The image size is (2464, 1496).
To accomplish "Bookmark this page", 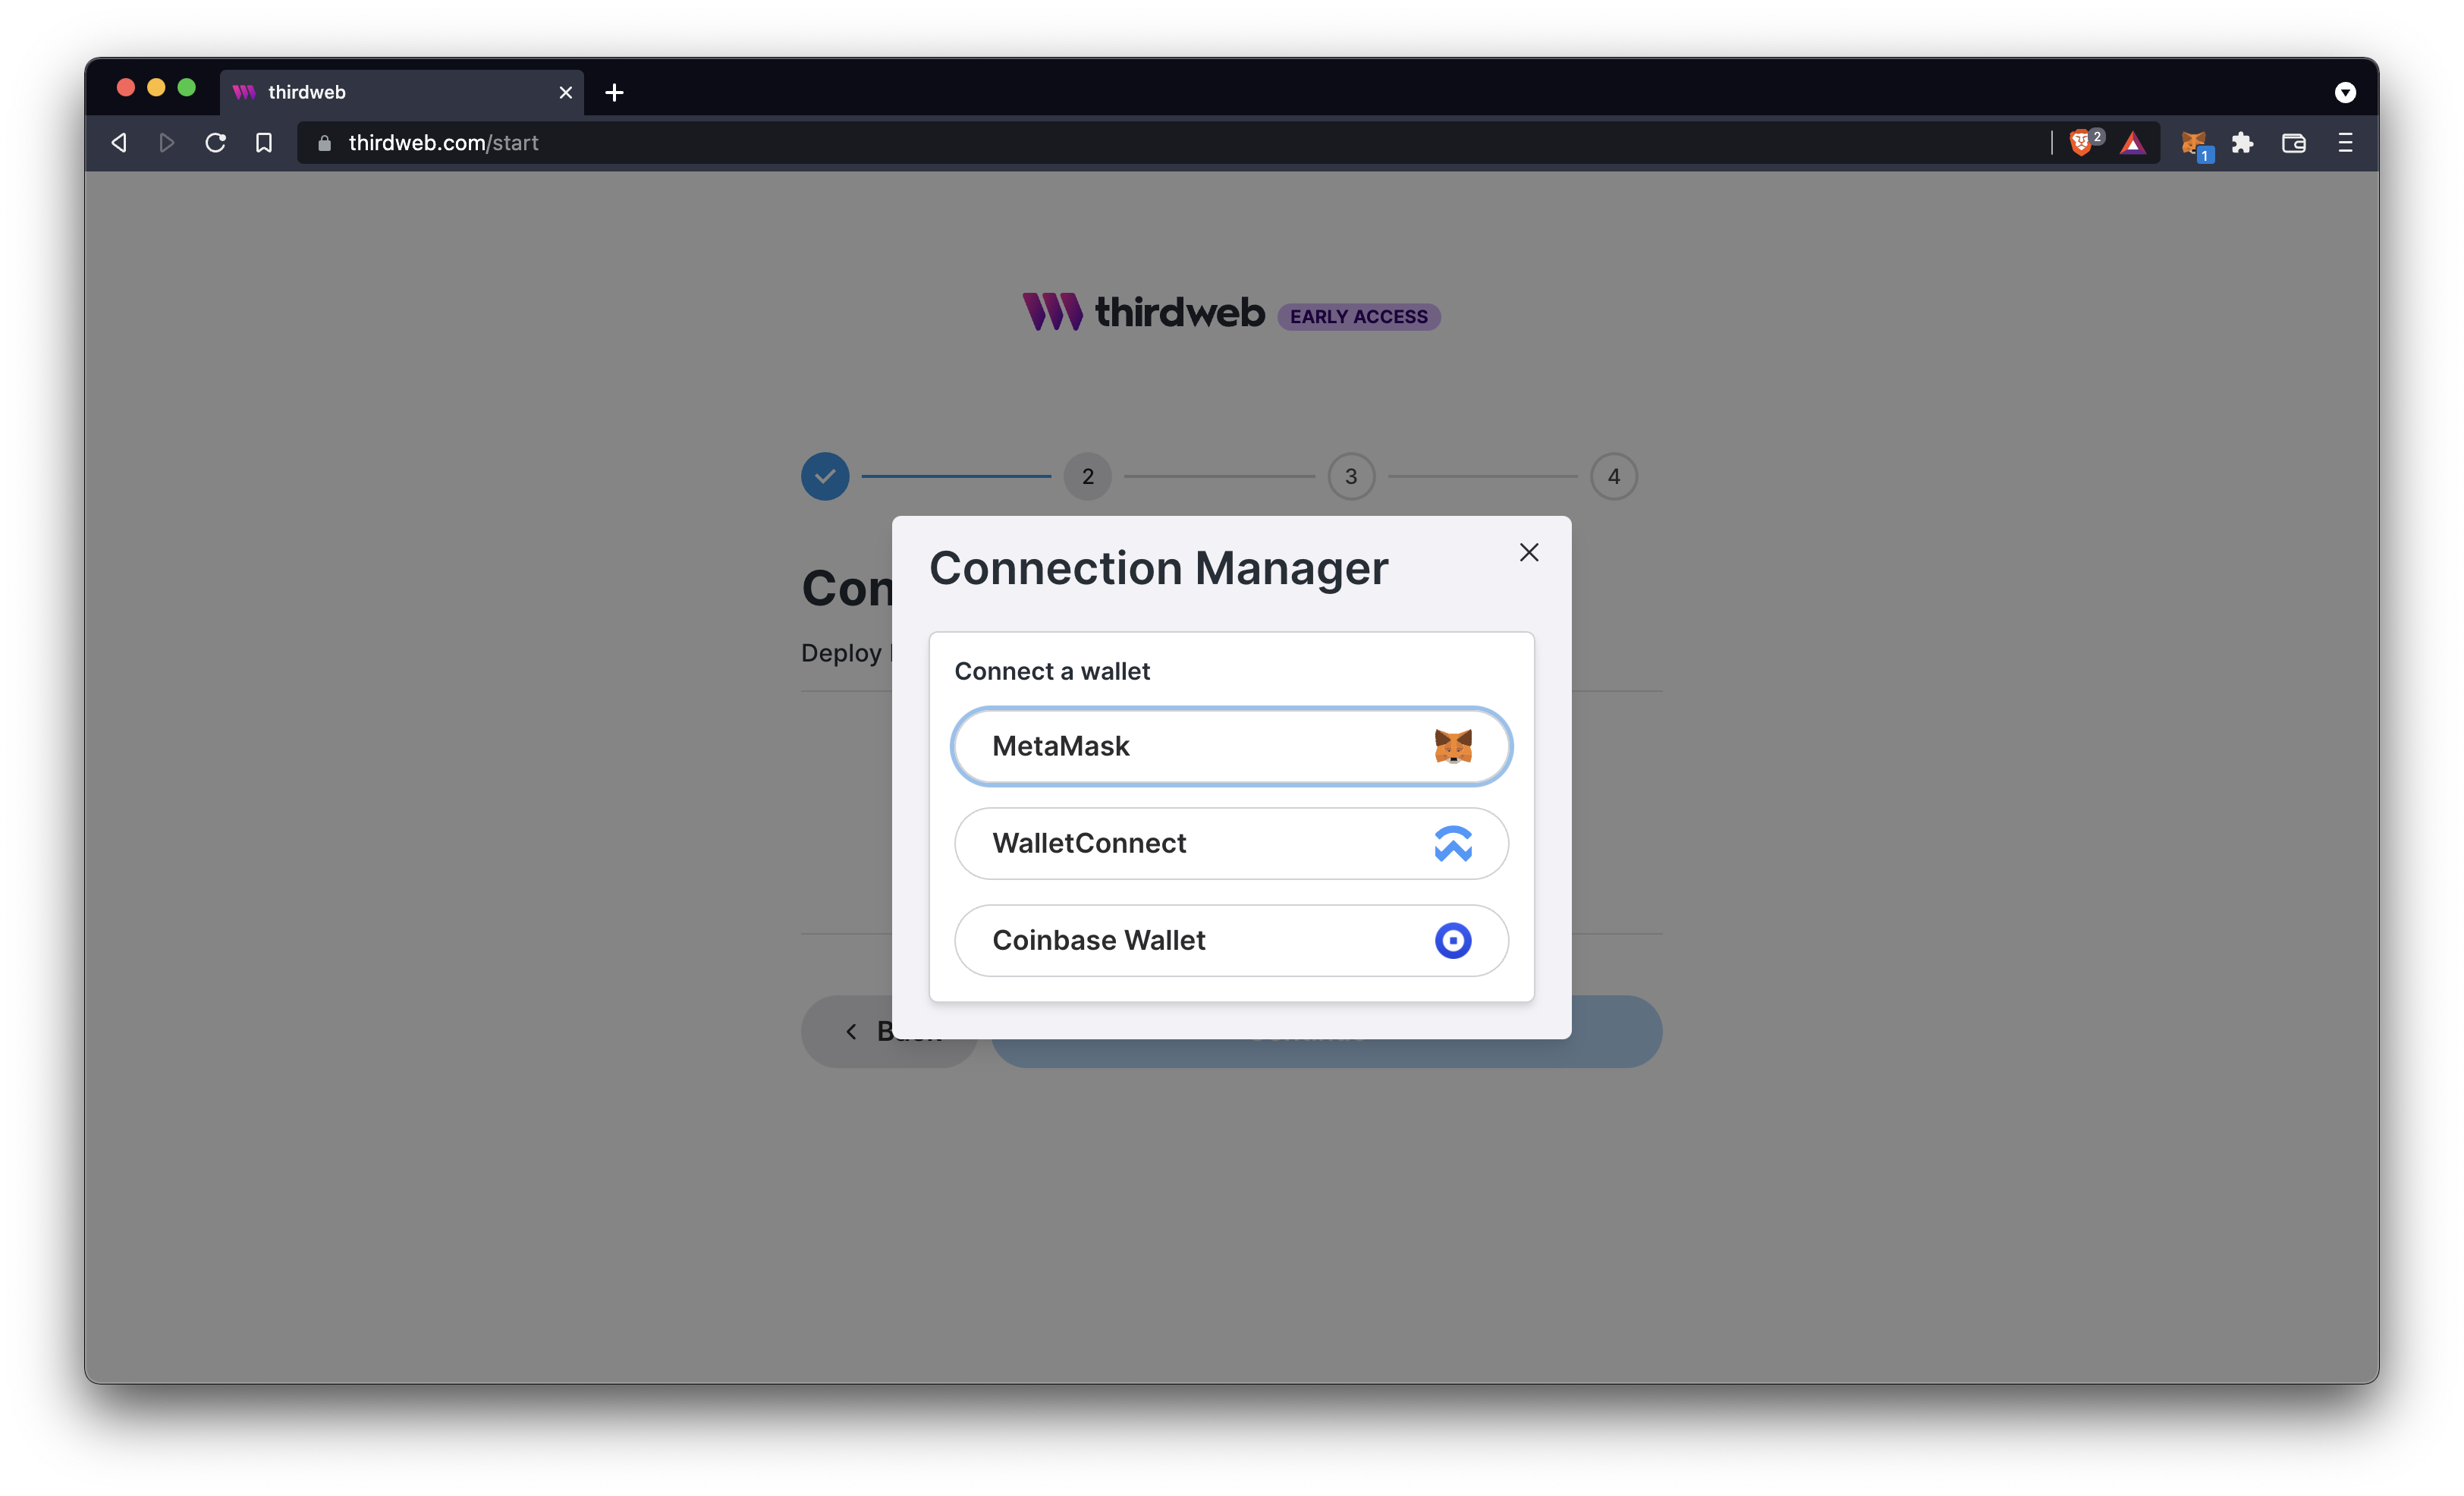I will coord(264,143).
